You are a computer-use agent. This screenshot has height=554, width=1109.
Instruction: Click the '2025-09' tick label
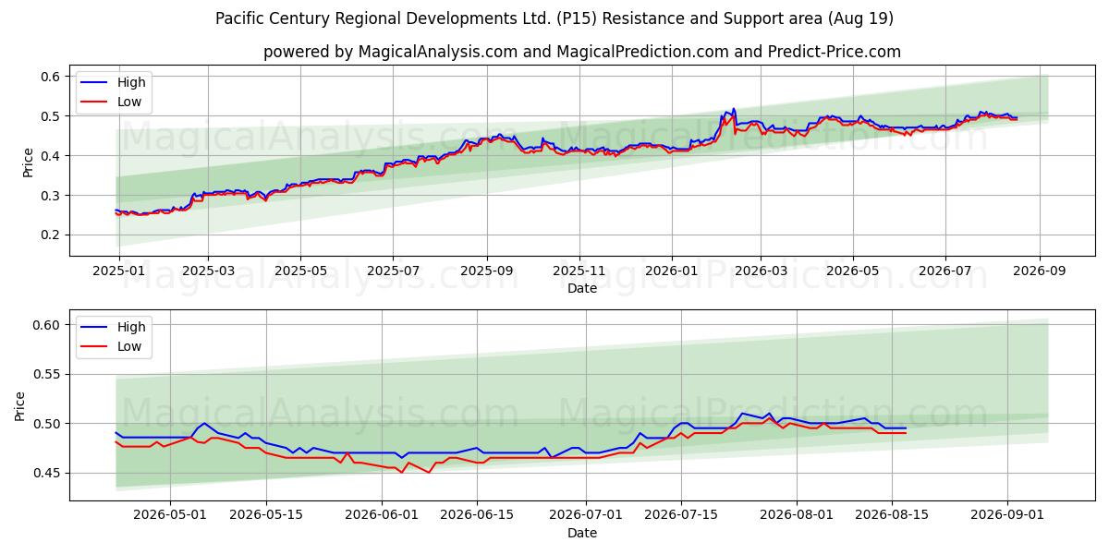[487, 271]
